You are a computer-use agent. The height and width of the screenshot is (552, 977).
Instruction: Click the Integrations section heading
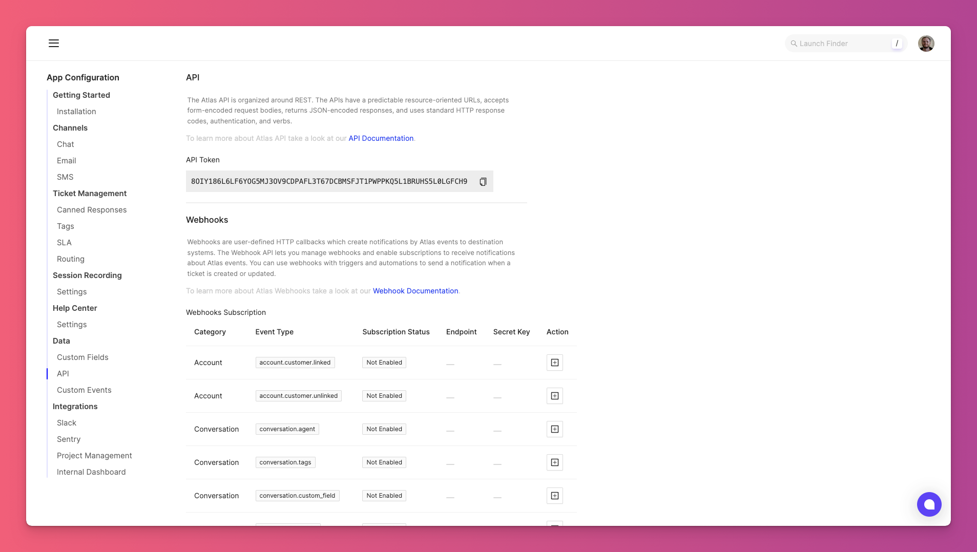click(x=75, y=407)
